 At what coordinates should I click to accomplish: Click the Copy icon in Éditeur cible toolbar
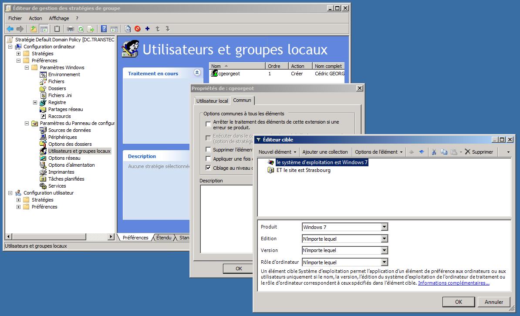444,152
